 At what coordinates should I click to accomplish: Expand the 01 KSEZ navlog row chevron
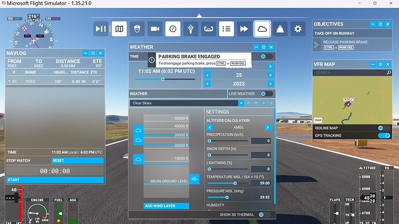click(9, 81)
